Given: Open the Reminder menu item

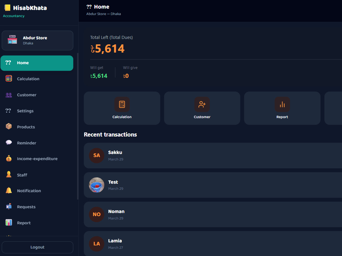Looking at the screenshot, I should [37, 143].
